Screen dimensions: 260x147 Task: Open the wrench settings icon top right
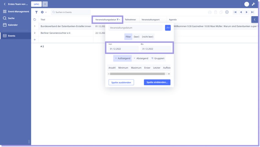tap(253, 4)
